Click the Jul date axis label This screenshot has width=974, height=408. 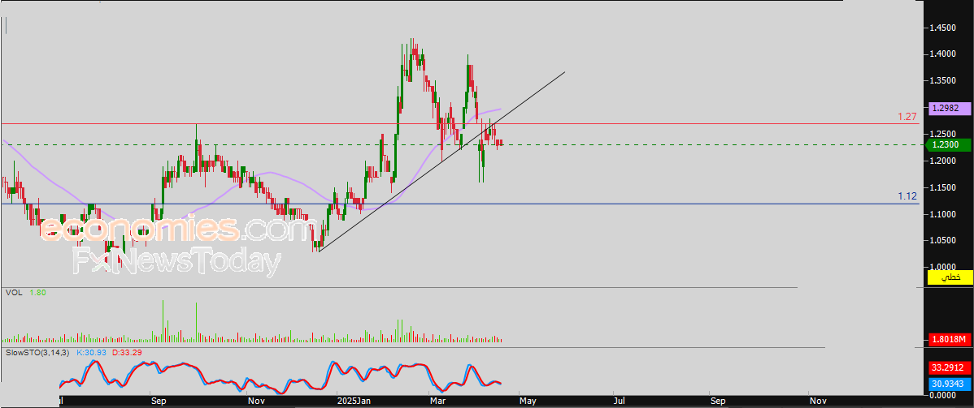pyautogui.click(x=620, y=402)
